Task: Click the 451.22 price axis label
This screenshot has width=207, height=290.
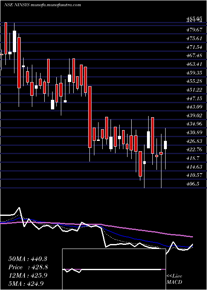Action: (x=194, y=90)
